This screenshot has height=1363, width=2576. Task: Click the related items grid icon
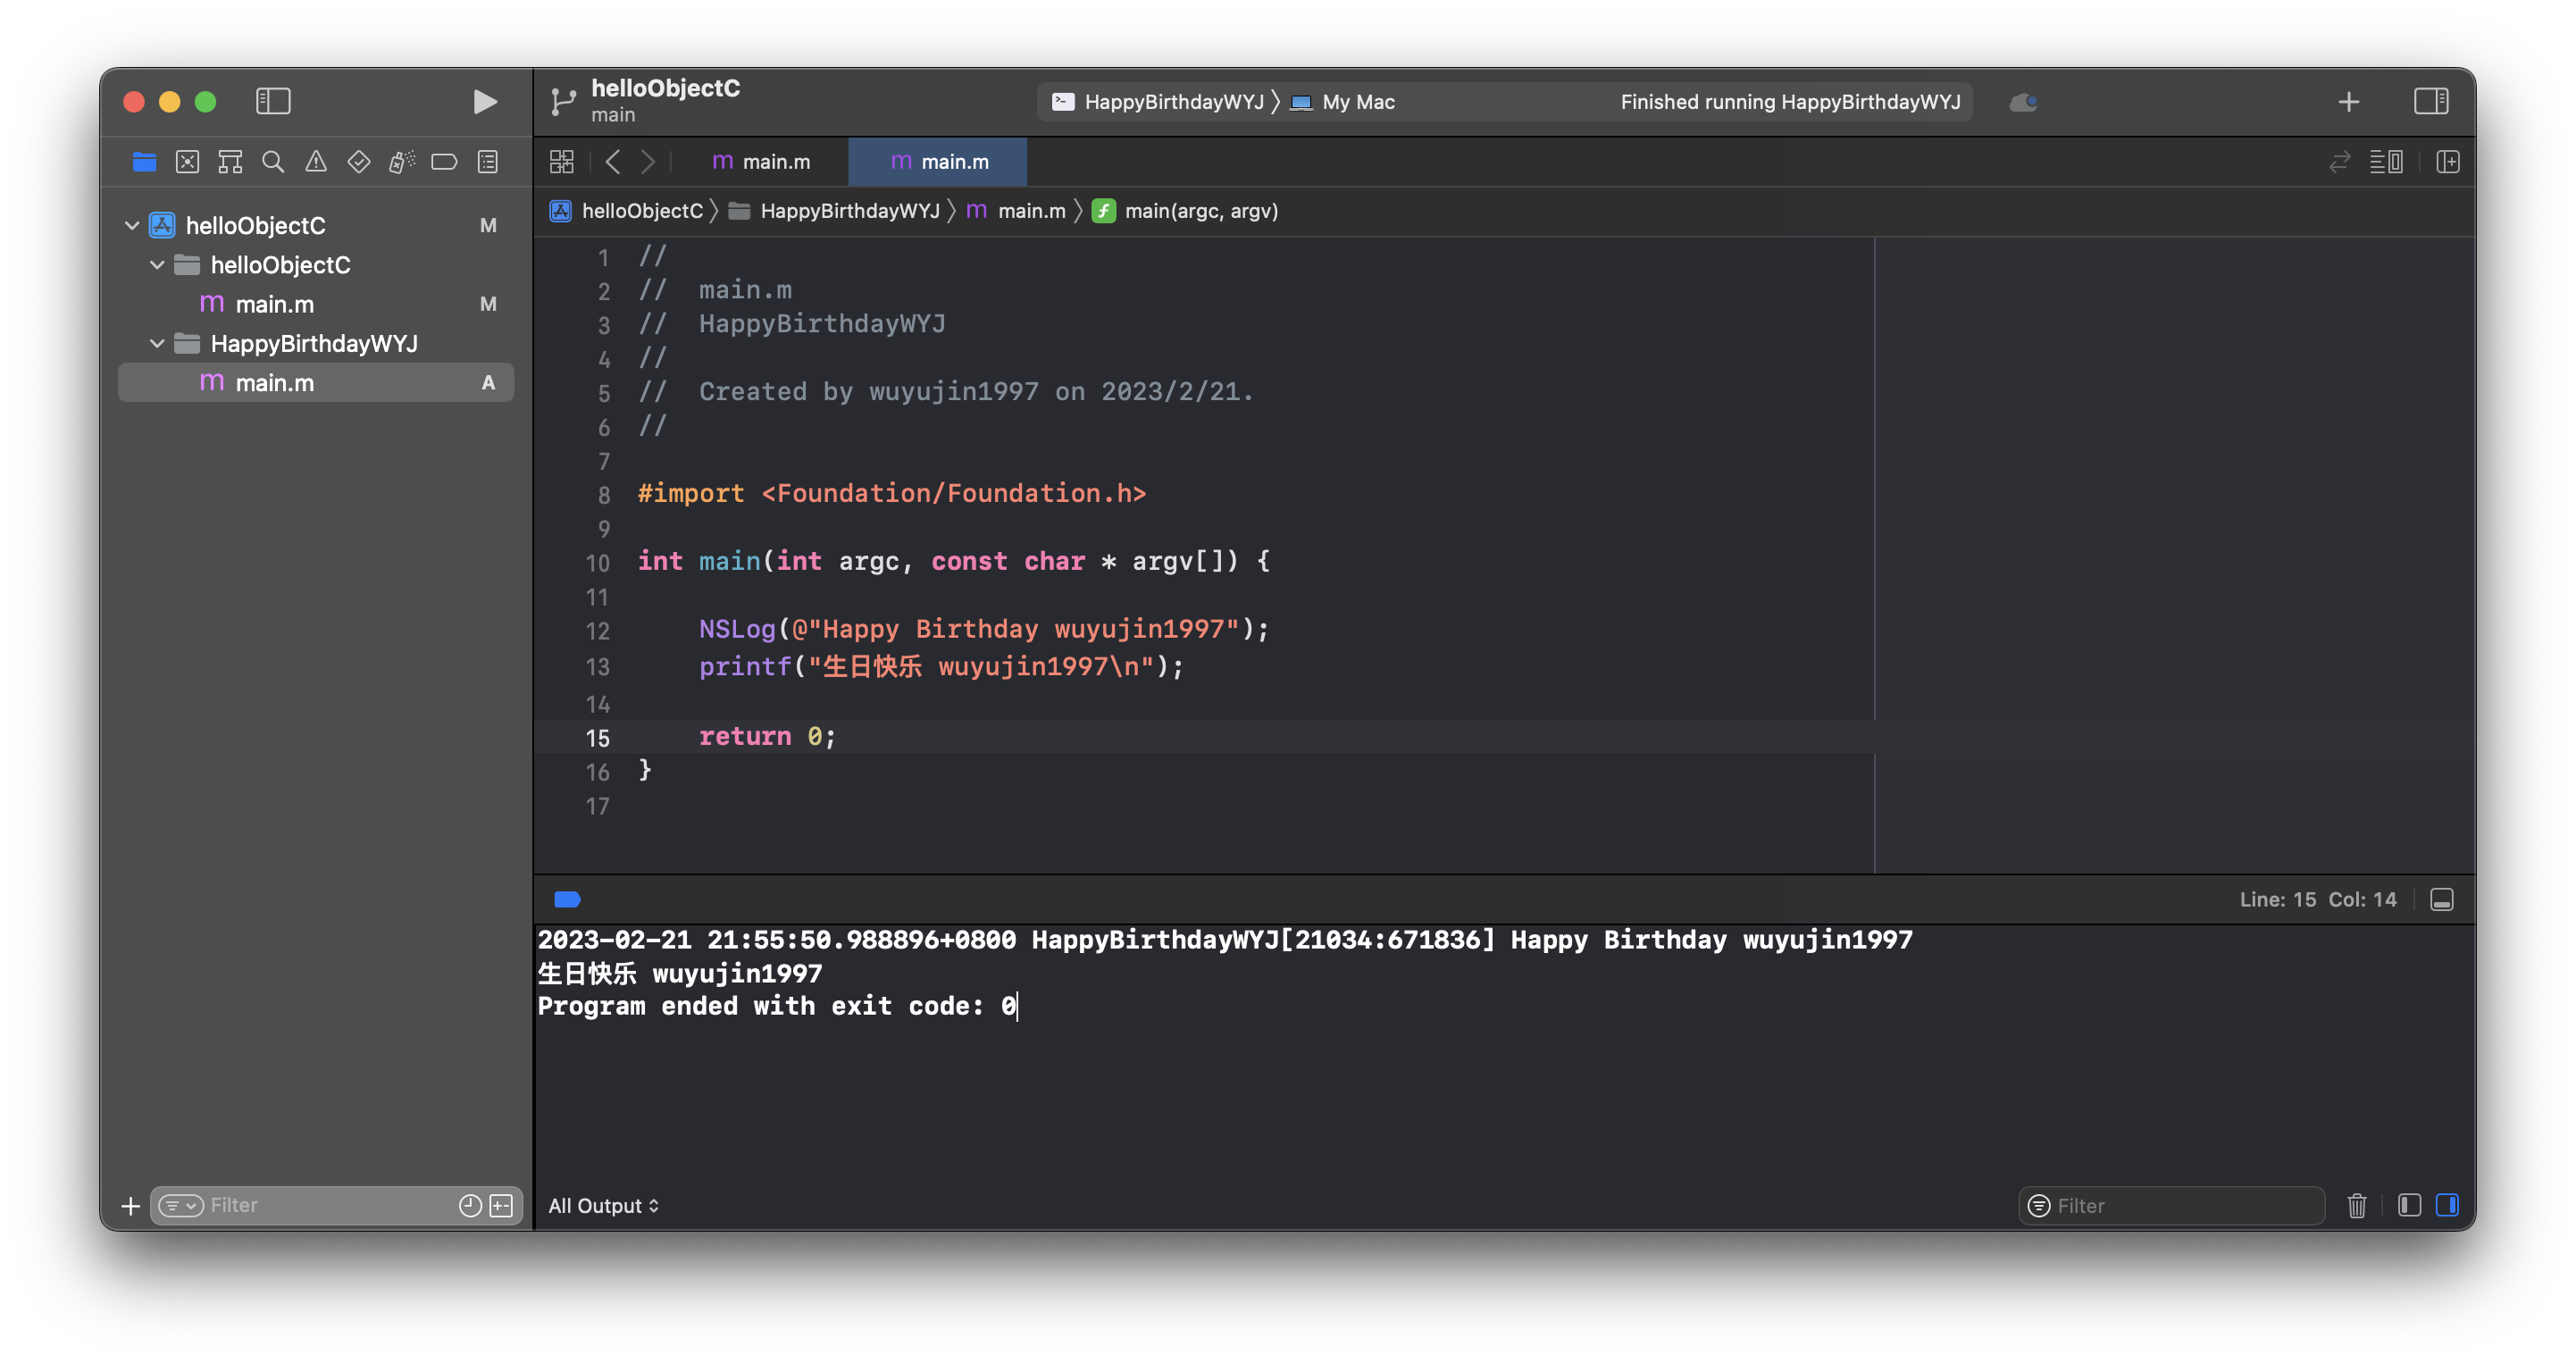(x=562, y=162)
